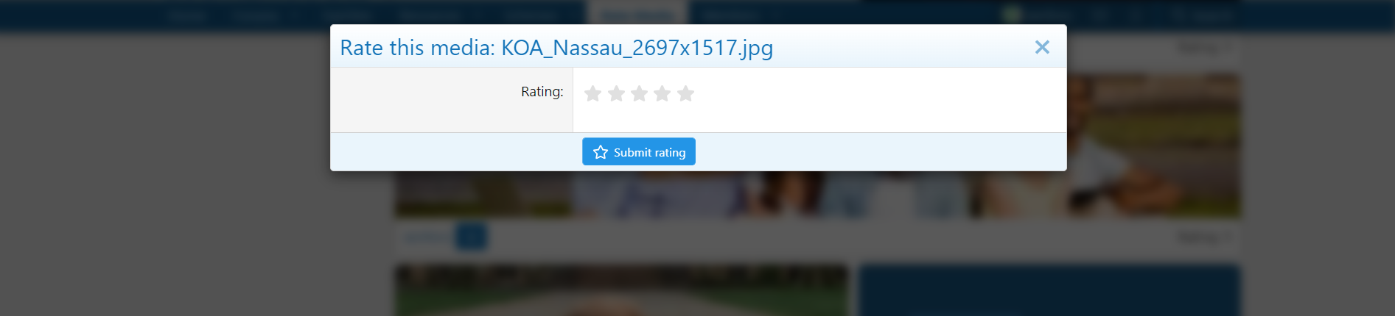Rate the media four stars

tap(662, 93)
